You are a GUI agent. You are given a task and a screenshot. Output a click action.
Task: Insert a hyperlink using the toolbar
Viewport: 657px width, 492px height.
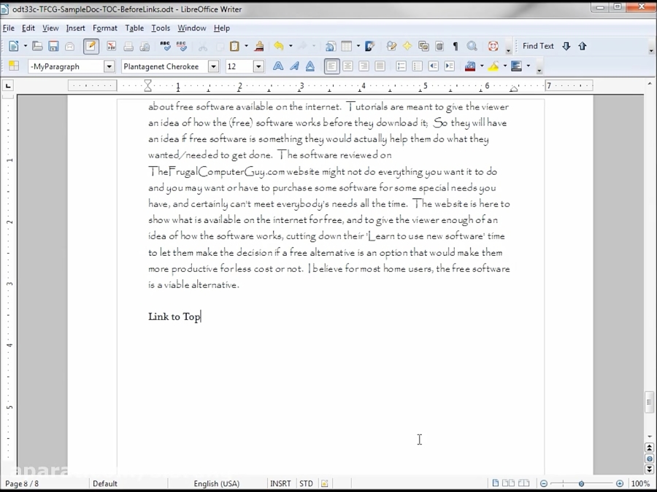click(x=329, y=46)
